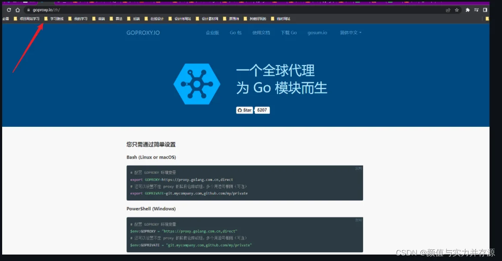Viewport: 502px width, 261px height.
Task: Click the 您只需通过简单设置 heading
Action: click(x=151, y=144)
